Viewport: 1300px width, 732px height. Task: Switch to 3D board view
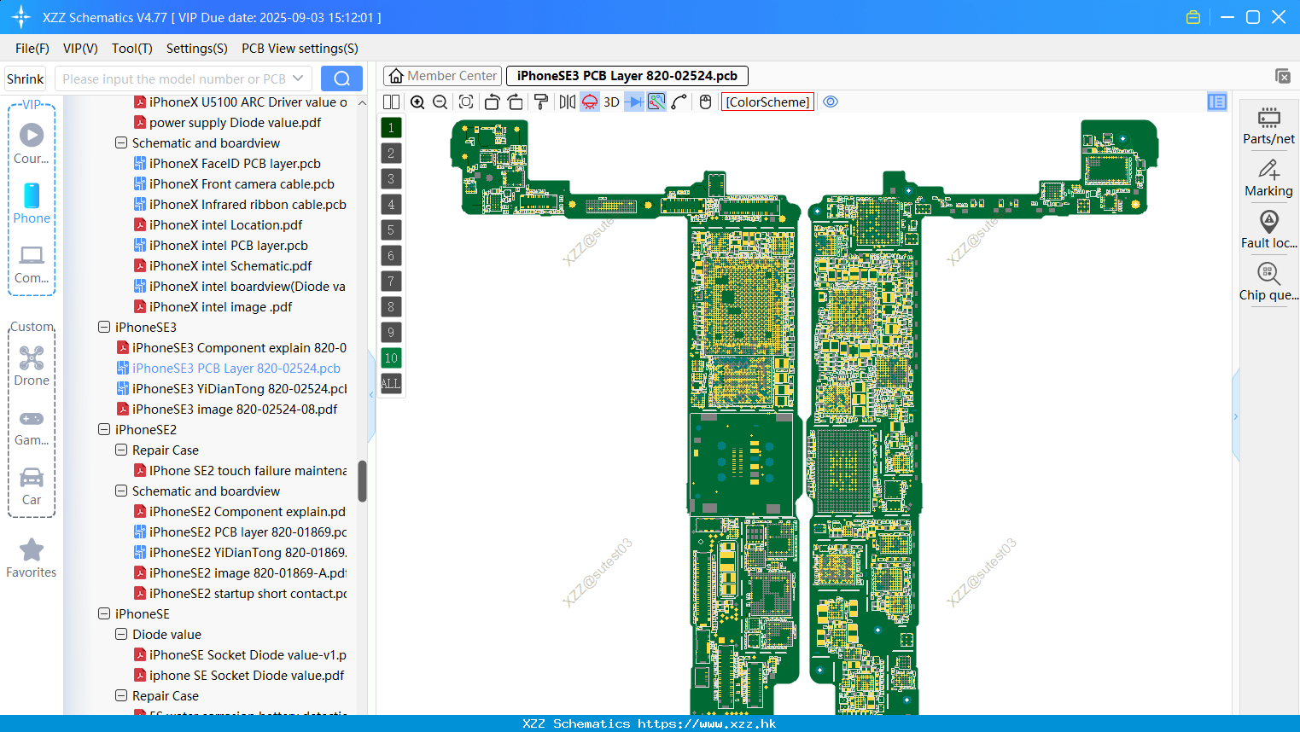coord(611,102)
